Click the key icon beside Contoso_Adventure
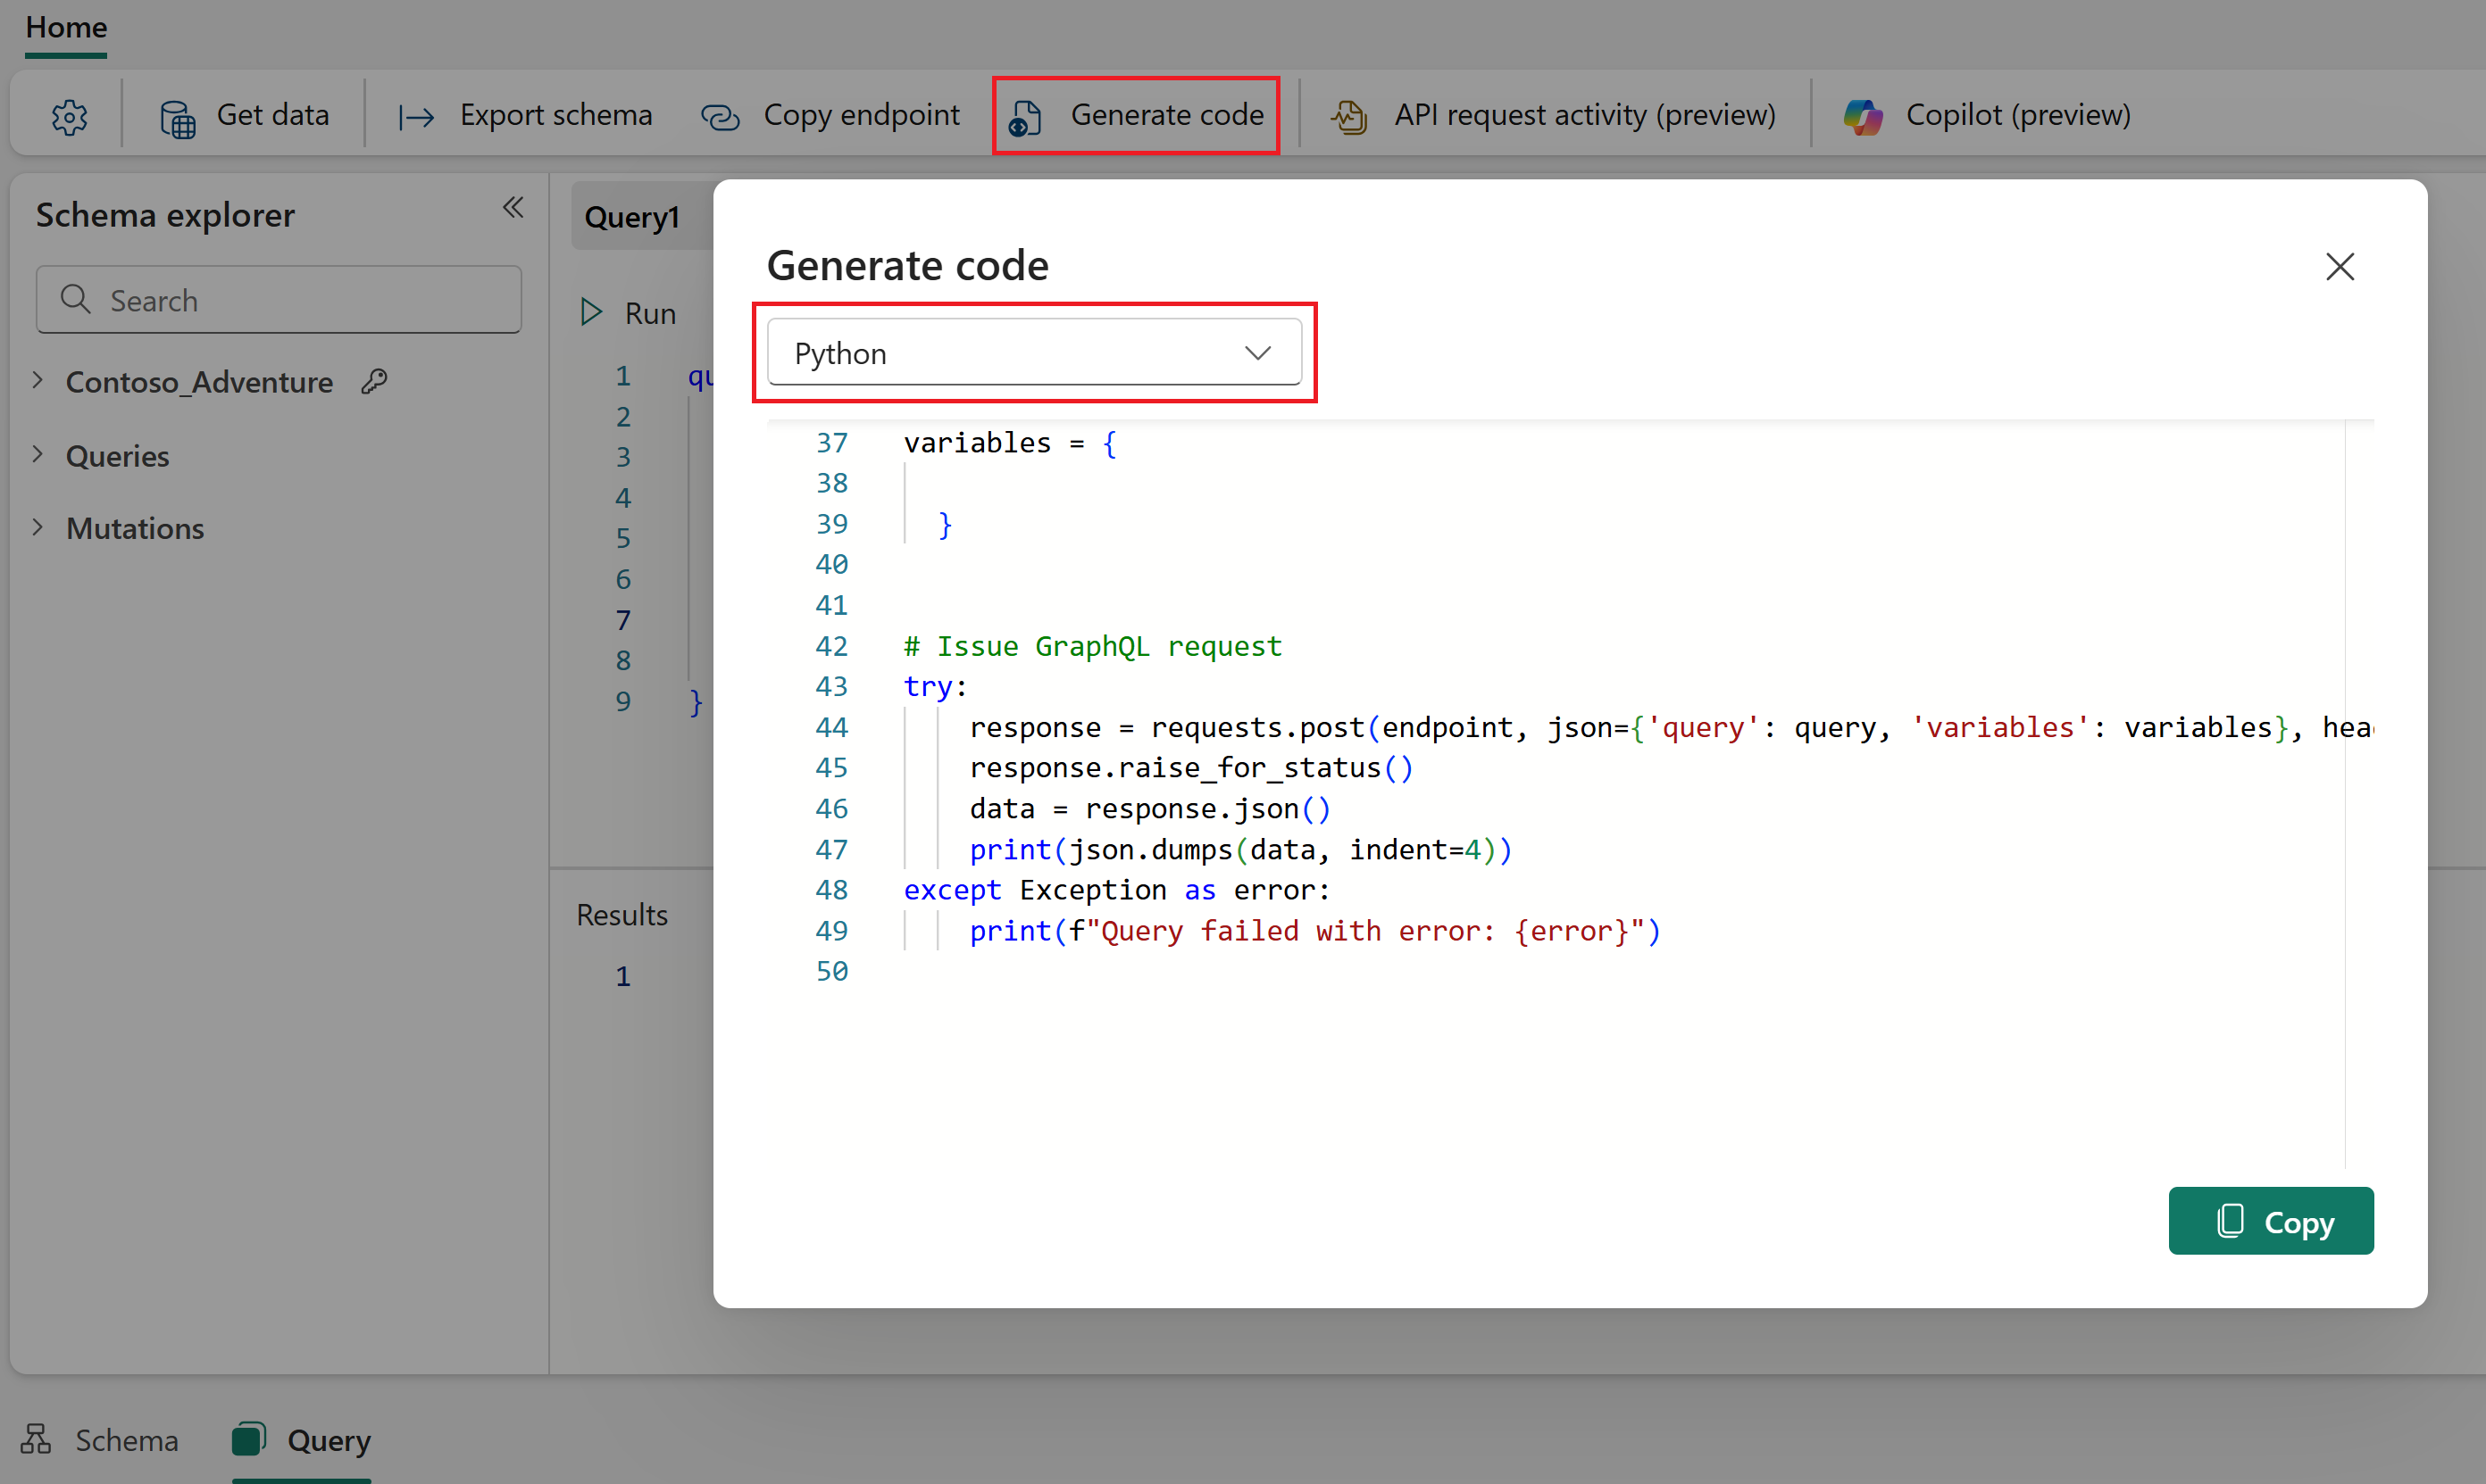The image size is (2486, 1484). [x=374, y=381]
